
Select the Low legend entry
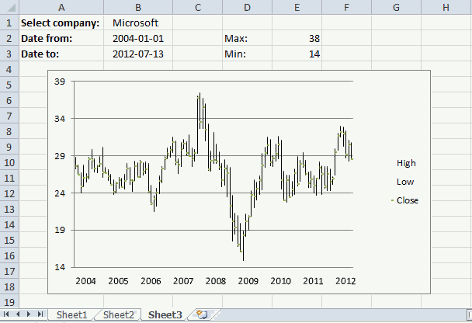405,182
